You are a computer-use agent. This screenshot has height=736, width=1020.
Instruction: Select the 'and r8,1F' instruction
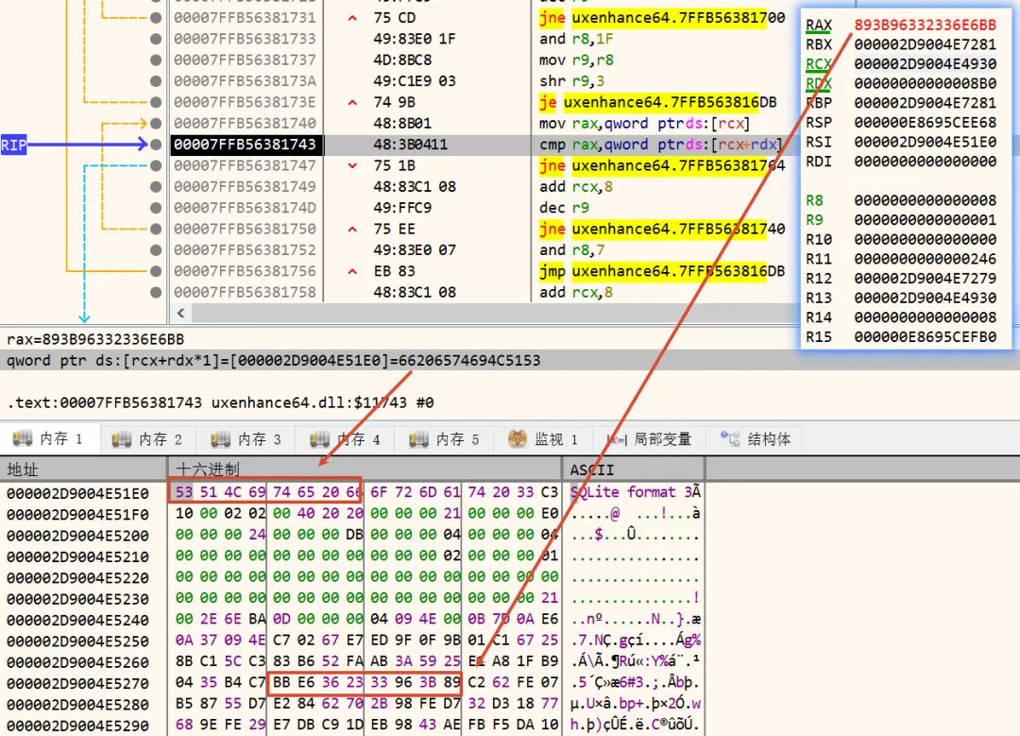(576, 39)
